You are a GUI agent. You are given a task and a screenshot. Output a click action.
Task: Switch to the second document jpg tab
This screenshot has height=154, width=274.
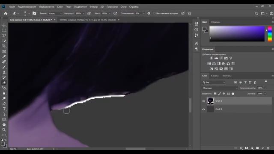point(88,20)
